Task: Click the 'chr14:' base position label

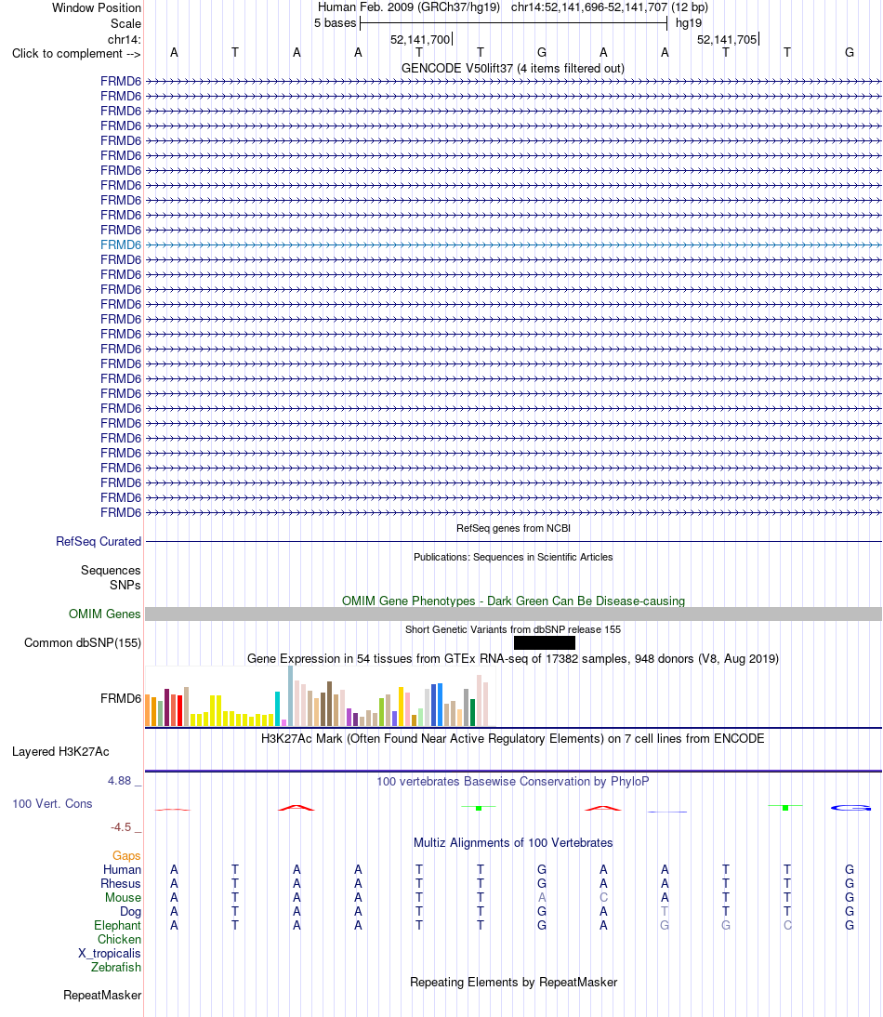Action: pyautogui.click(x=124, y=40)
